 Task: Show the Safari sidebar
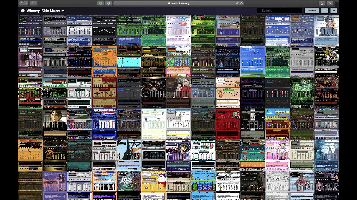point(33,3)
